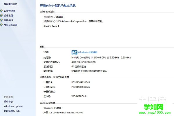Click the Windows 激活 section header
Screen dimensions: 174x116
tap(47, 103)
